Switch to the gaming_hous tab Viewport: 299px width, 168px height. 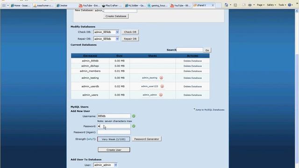click(158, 6)
